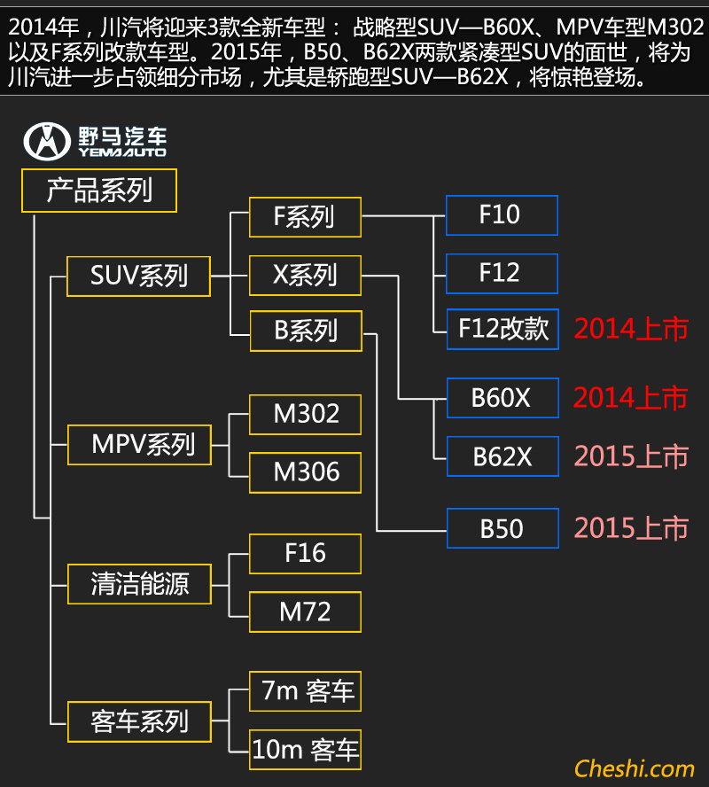Select the blue F10 model box
Image resolution: width=709 pixels, height=787 pixels.
coord(502,215)
